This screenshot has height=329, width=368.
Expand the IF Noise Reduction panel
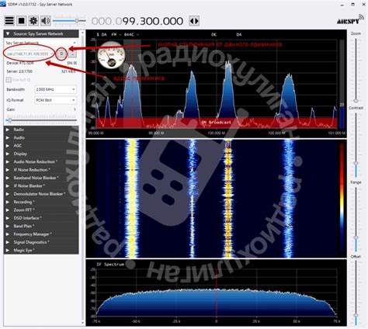point(41,170)
